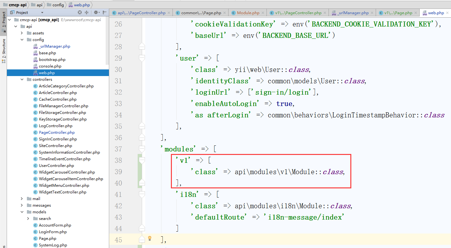Click the intention lightbulb on line 45
The image size is (451, 248).
150,239
